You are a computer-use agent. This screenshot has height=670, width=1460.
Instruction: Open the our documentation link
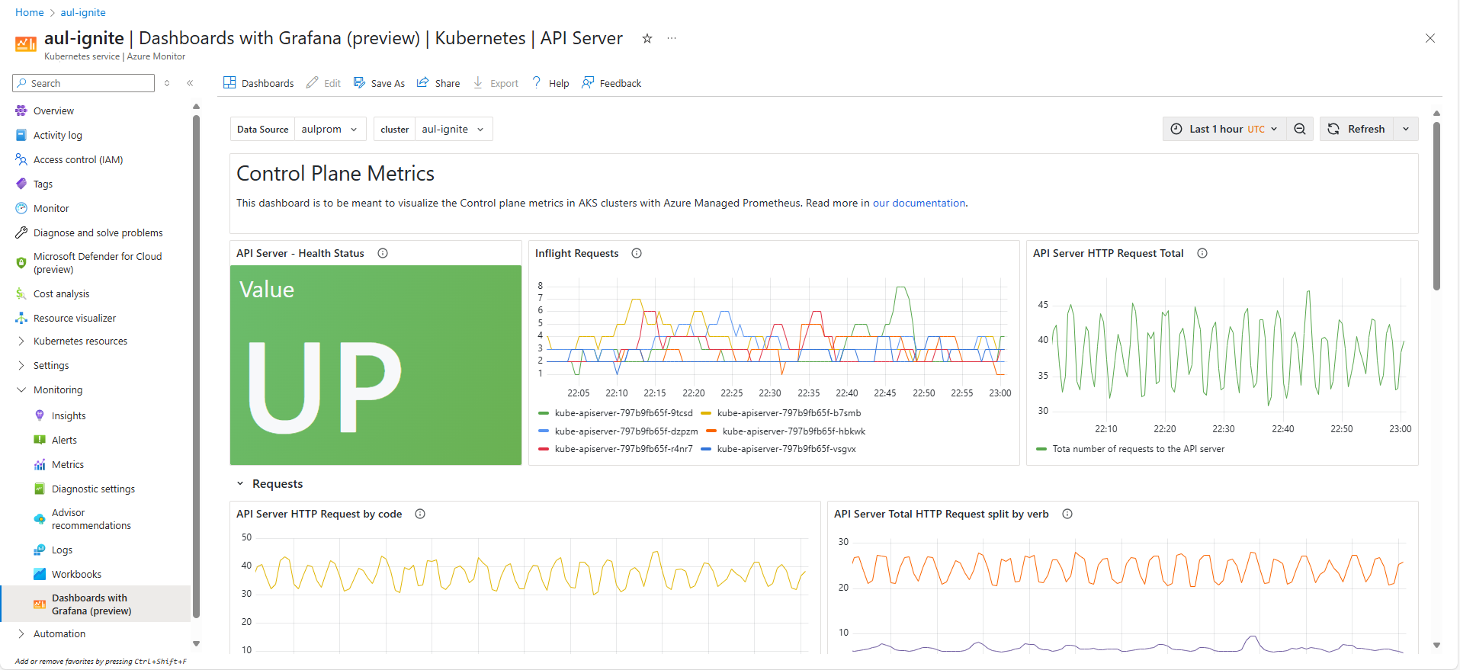tap(919, 203)
